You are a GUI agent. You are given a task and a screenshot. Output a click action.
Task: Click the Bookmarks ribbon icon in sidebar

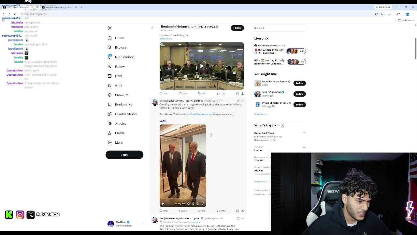point(110,104)
